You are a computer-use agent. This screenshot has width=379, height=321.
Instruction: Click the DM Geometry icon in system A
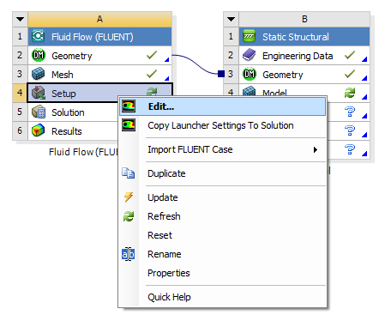pyautogui.click(x=39, y=55)
